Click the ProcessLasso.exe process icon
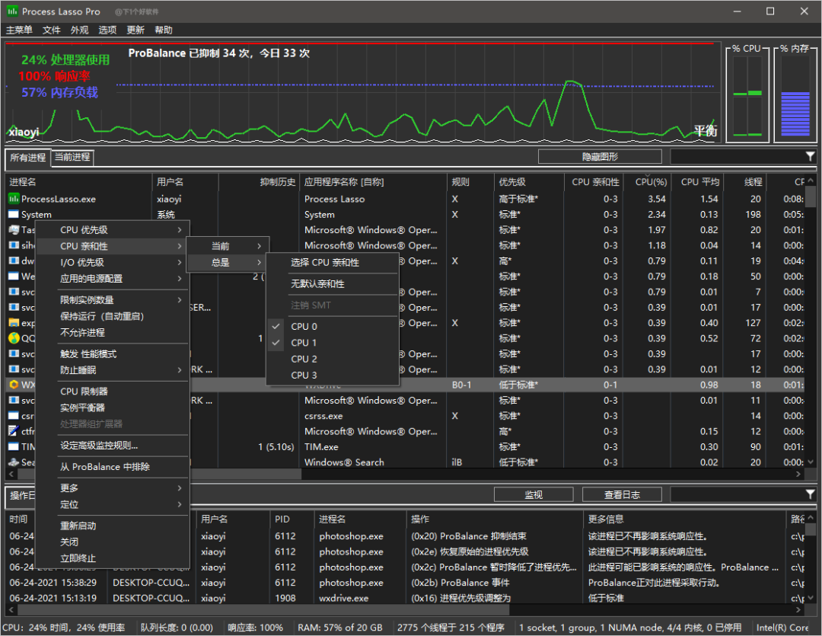 pyautogui.click(x=14, y=199)
